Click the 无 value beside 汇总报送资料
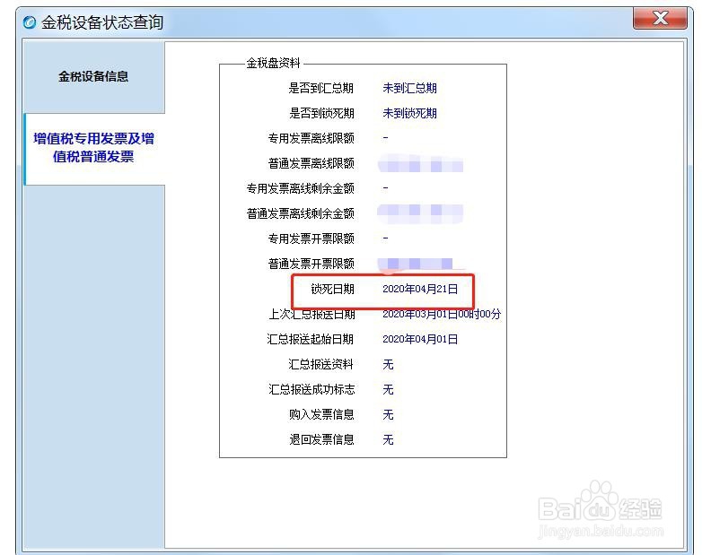 (x=388, y=364)
